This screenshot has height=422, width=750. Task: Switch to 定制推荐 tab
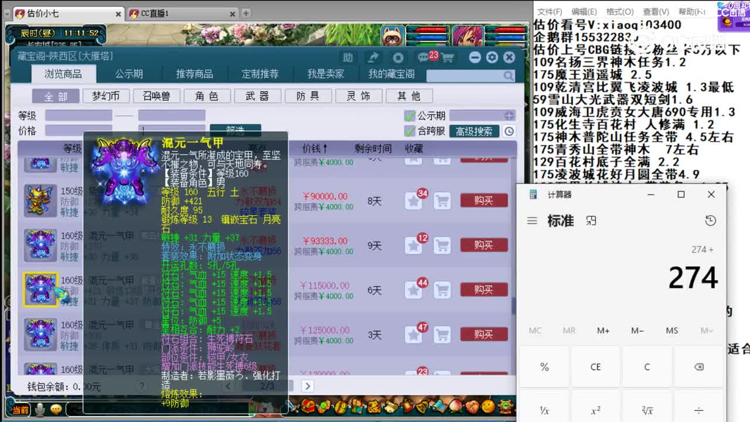260,74
